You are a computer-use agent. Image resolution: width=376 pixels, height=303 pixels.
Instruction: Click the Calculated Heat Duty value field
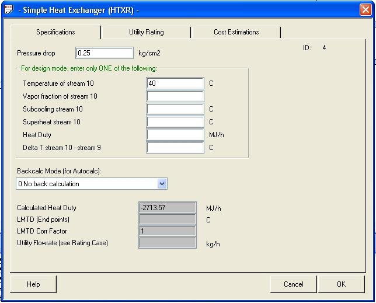[x=168, y=208]
